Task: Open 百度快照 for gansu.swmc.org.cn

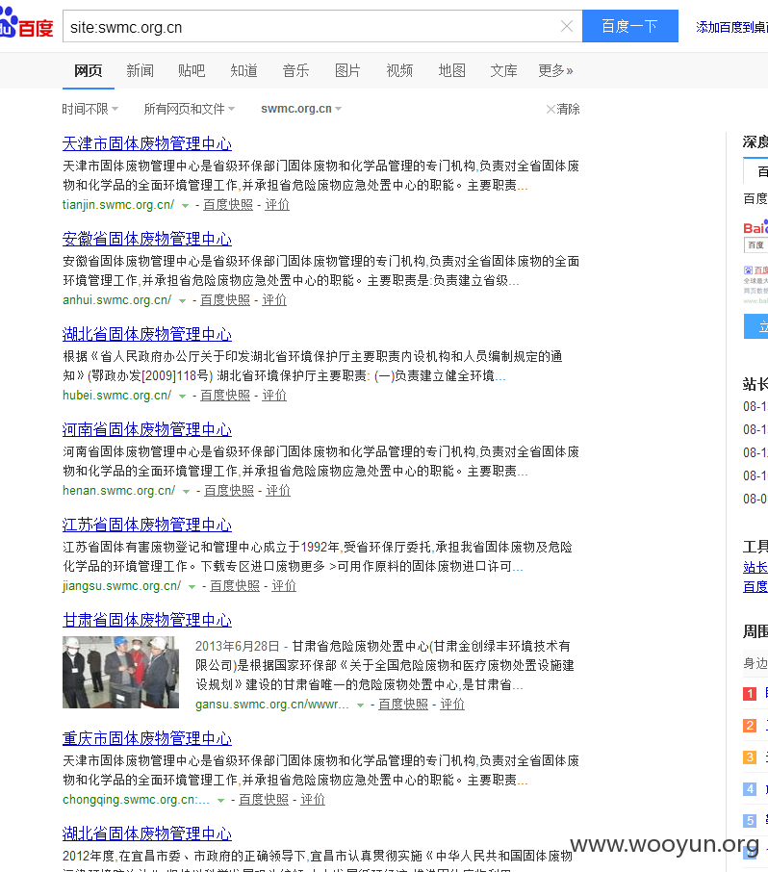Action: (403, 705)
